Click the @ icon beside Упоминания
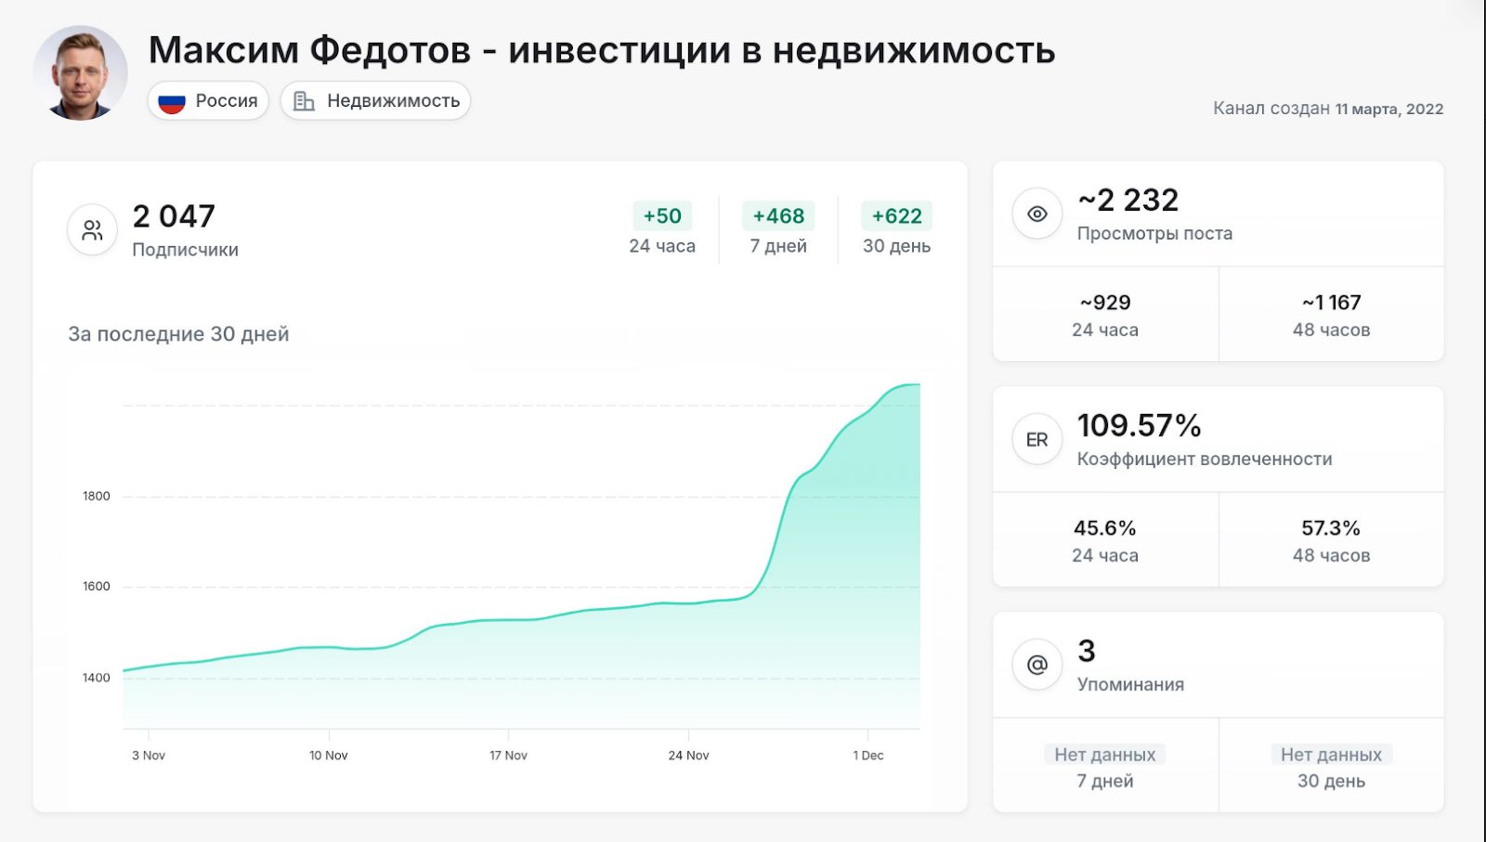The image size is (1486, 842). tap(1036, 665)
